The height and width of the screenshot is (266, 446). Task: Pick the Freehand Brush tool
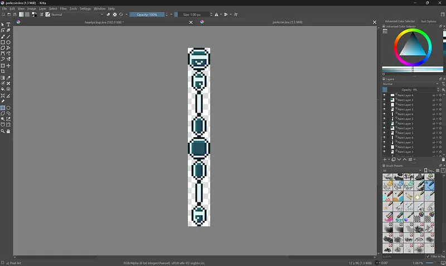pyautogui.click(x=3, y=36)
